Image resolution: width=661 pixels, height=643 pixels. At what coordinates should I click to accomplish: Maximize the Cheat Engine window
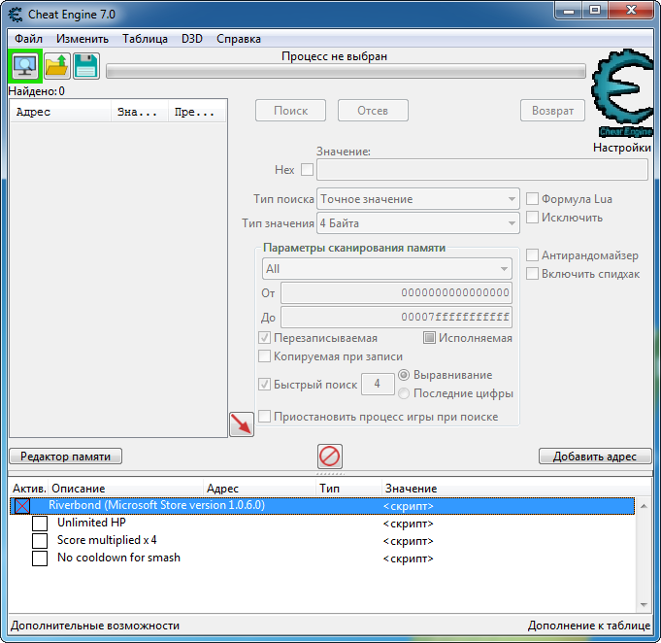pos(595,11)
